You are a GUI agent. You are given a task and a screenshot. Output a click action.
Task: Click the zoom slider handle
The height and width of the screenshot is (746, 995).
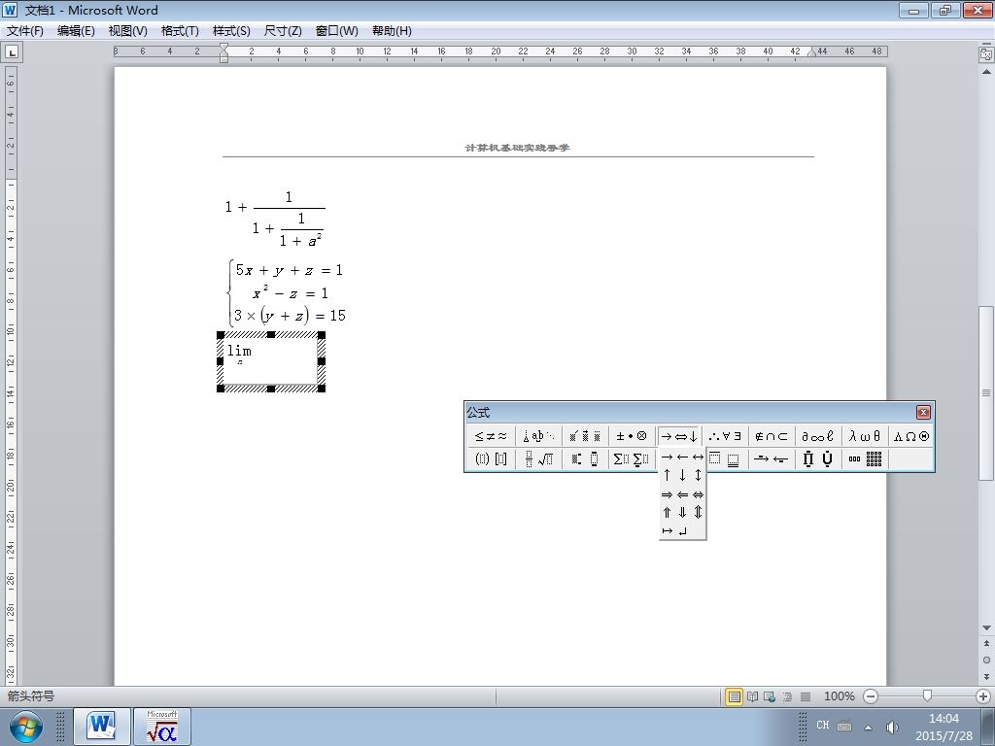pyautogui.click(x=927, y=696)
